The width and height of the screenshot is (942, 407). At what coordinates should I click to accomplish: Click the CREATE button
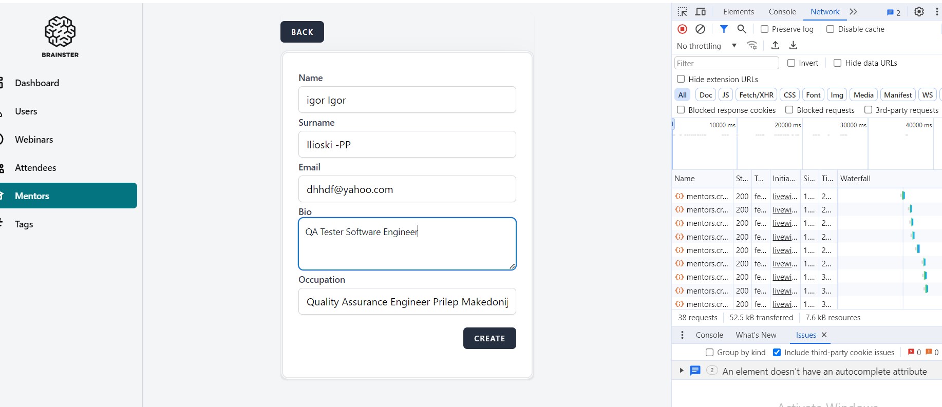[x=489, y=338]
